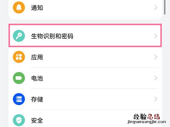
Task: Select the 应用 label
Action: (37, 57)
